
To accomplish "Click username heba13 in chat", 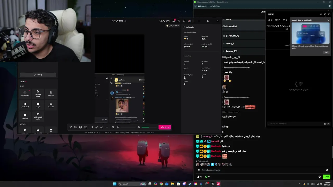I will (215, 141).
